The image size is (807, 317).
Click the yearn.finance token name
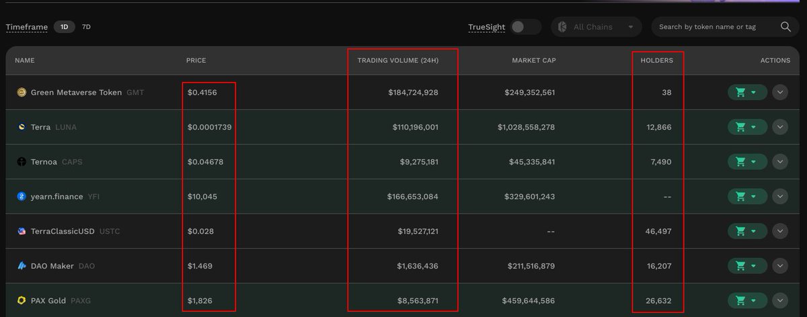(57, 197)
